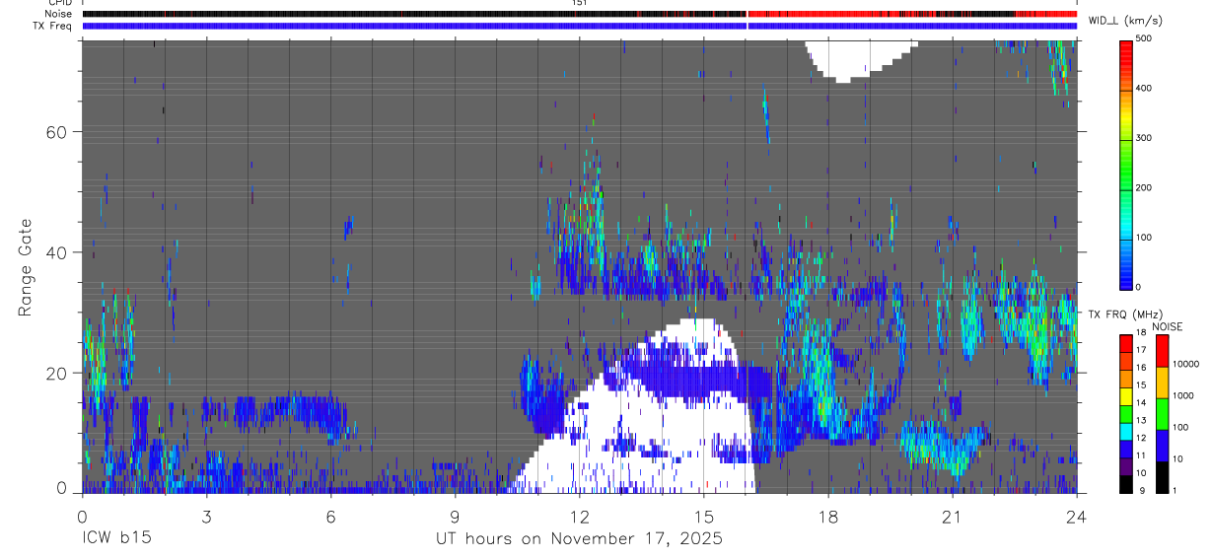Click the '6' hour tick on UT axis

point(330,516)
